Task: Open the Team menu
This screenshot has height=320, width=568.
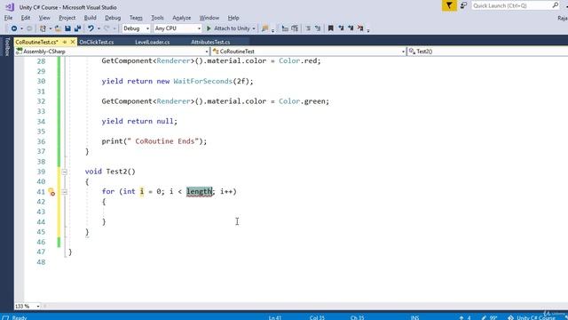Action: (x=136, y=18)
